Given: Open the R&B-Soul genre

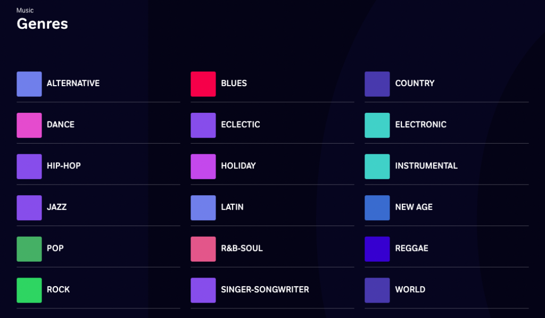Looking at the screenshot, I should [272, 249].
